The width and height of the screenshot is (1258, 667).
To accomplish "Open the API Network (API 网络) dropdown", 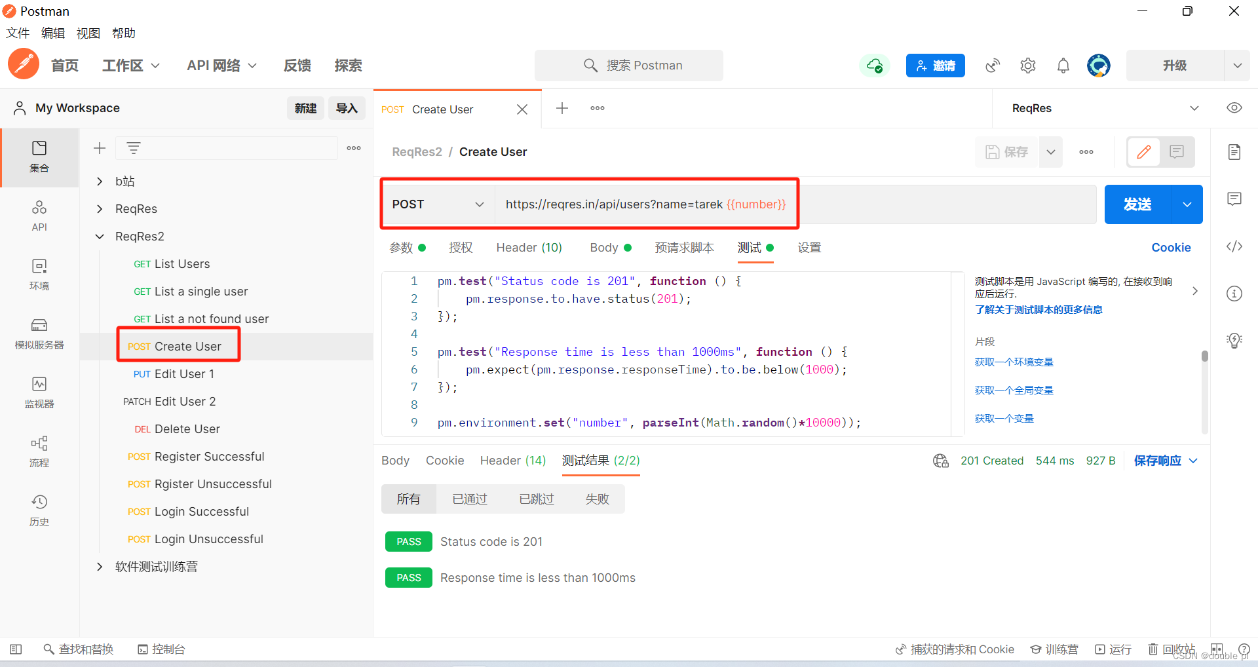I will 221,66.
